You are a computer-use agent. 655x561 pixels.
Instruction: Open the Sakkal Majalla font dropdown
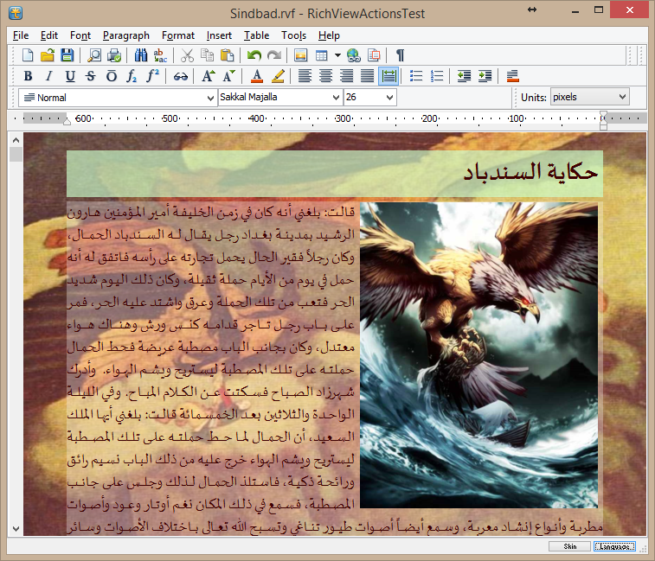click(337, 98)
